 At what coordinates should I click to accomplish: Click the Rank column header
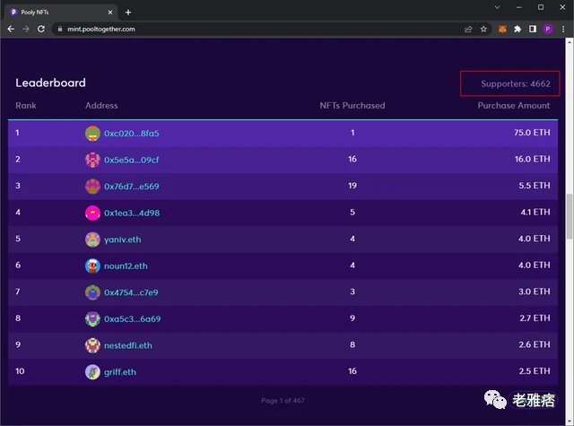[x=26, y=106]
